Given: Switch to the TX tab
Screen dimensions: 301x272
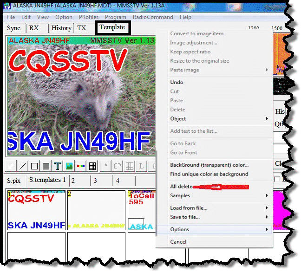Looking at the screenshot, I should [81, 28].
